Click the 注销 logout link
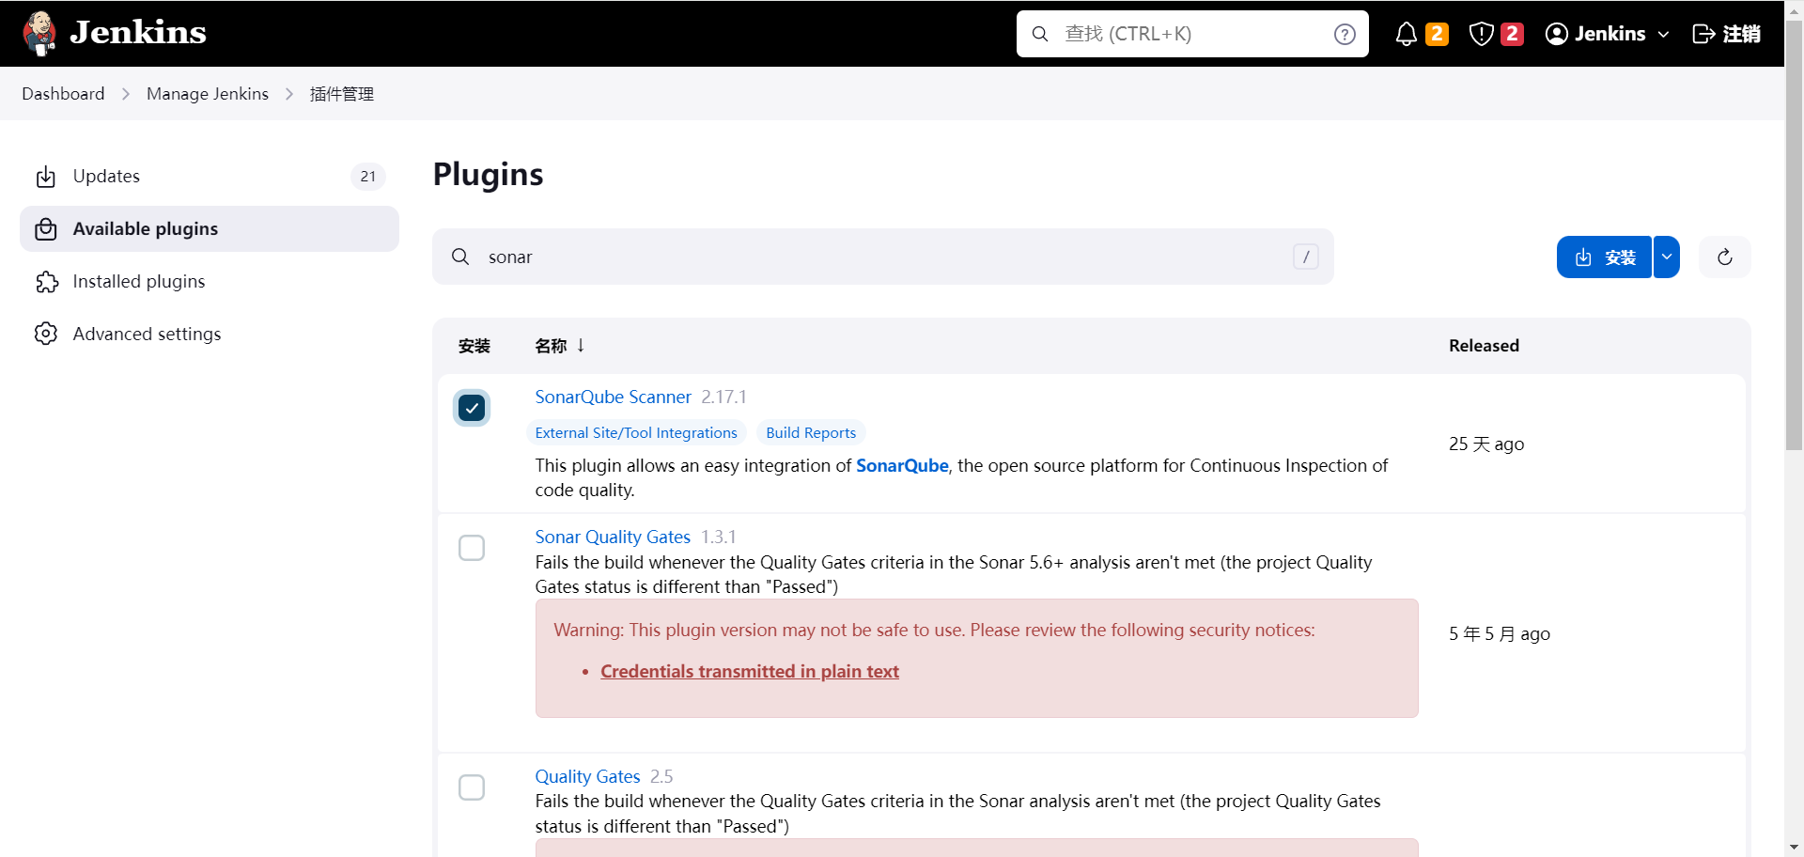The height and width of the screenshot is (857, 1804). click(x=1741, y=34)
